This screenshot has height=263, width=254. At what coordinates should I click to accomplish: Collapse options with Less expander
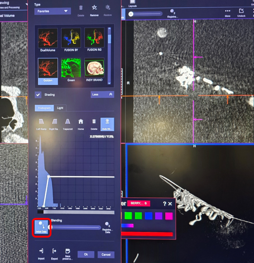(x=102, y=94)
